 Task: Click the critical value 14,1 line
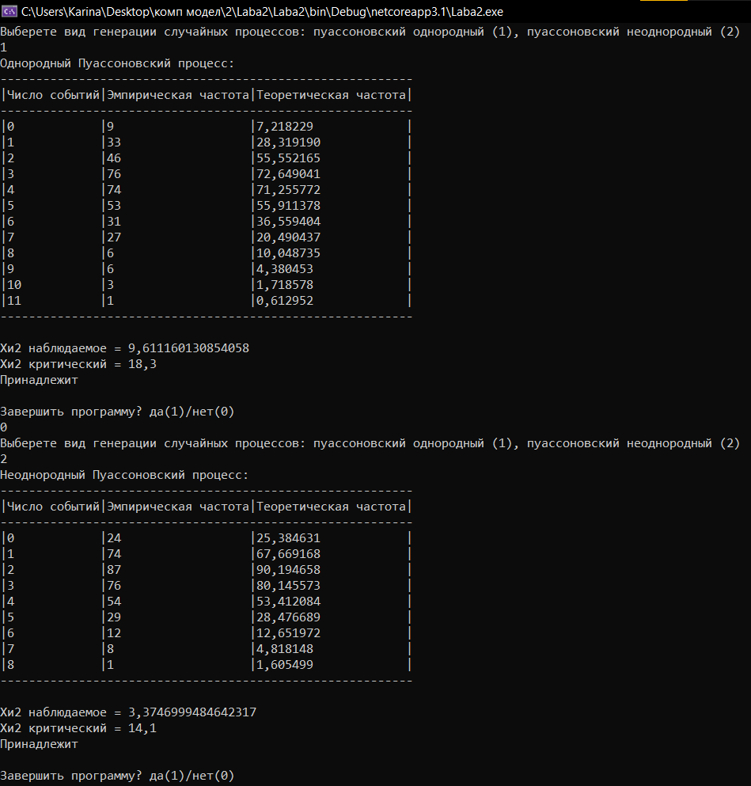78,728
